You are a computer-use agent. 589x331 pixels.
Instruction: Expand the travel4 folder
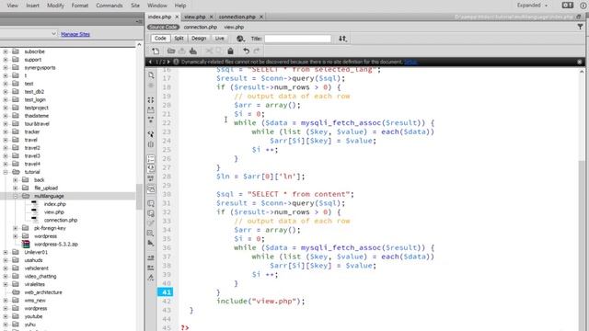point(6,164)
